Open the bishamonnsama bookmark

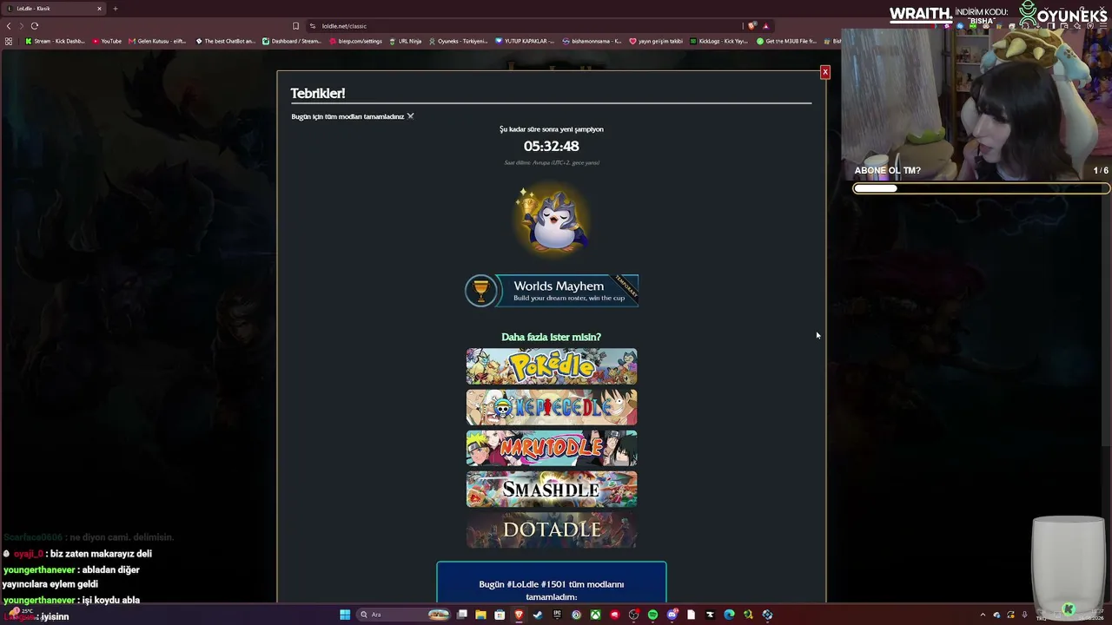tap(592, 41)
